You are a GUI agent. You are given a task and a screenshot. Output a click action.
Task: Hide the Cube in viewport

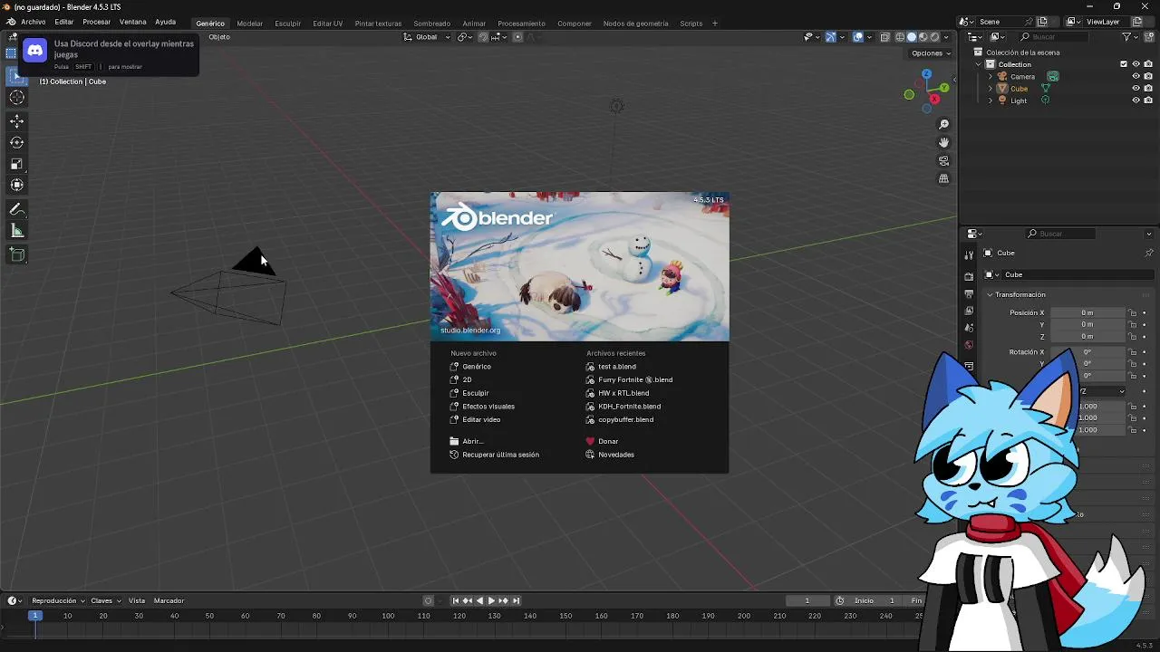[x=1136, y=89]
